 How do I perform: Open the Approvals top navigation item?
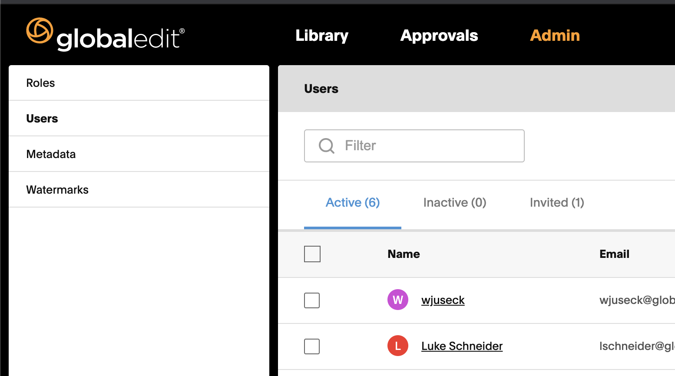[439, 36]
